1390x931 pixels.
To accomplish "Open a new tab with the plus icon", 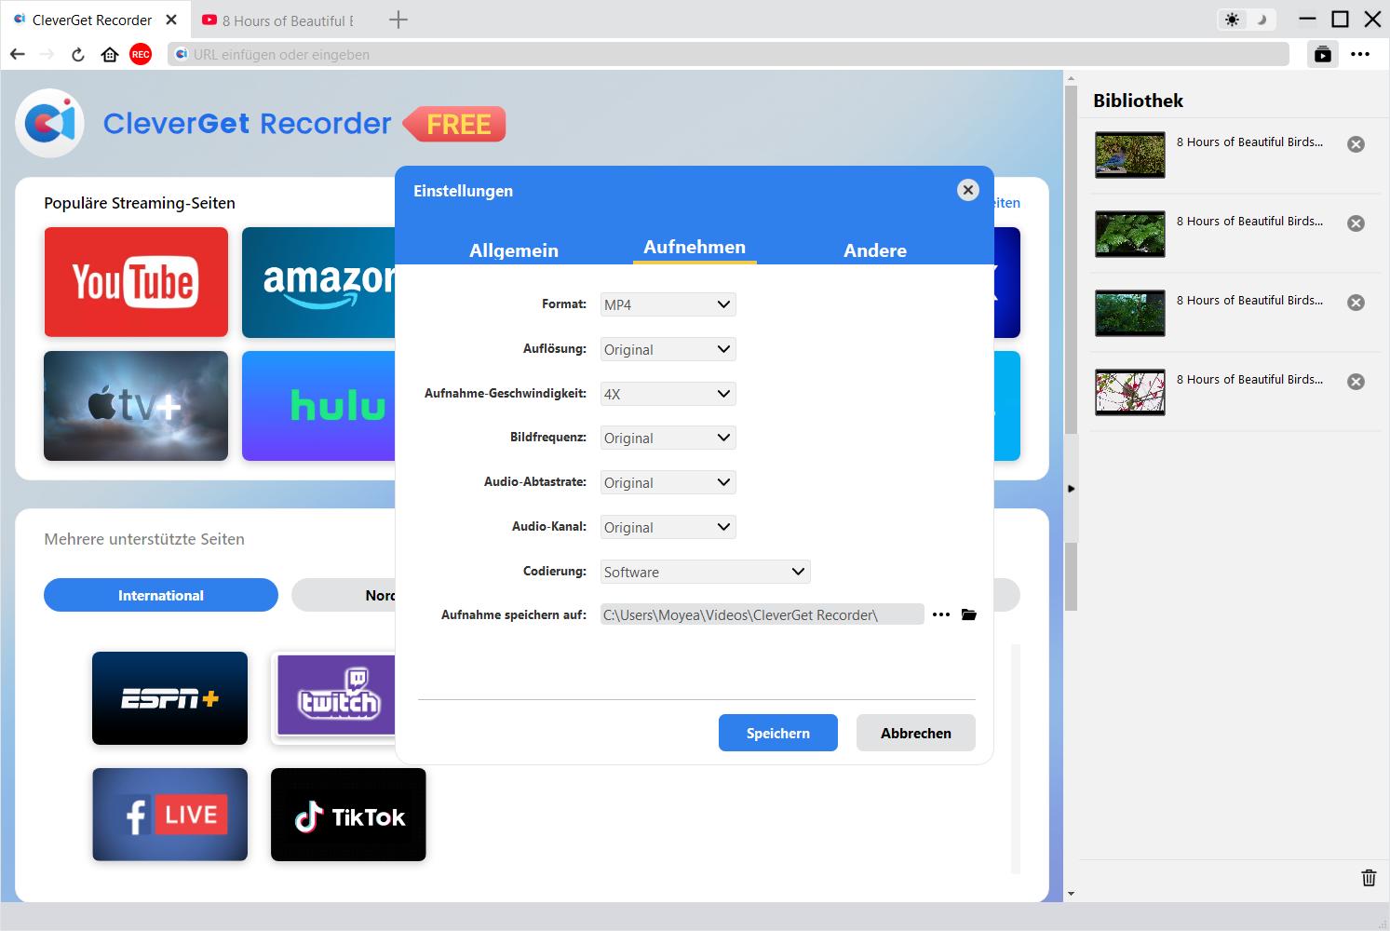I will [x=398, y=20].
